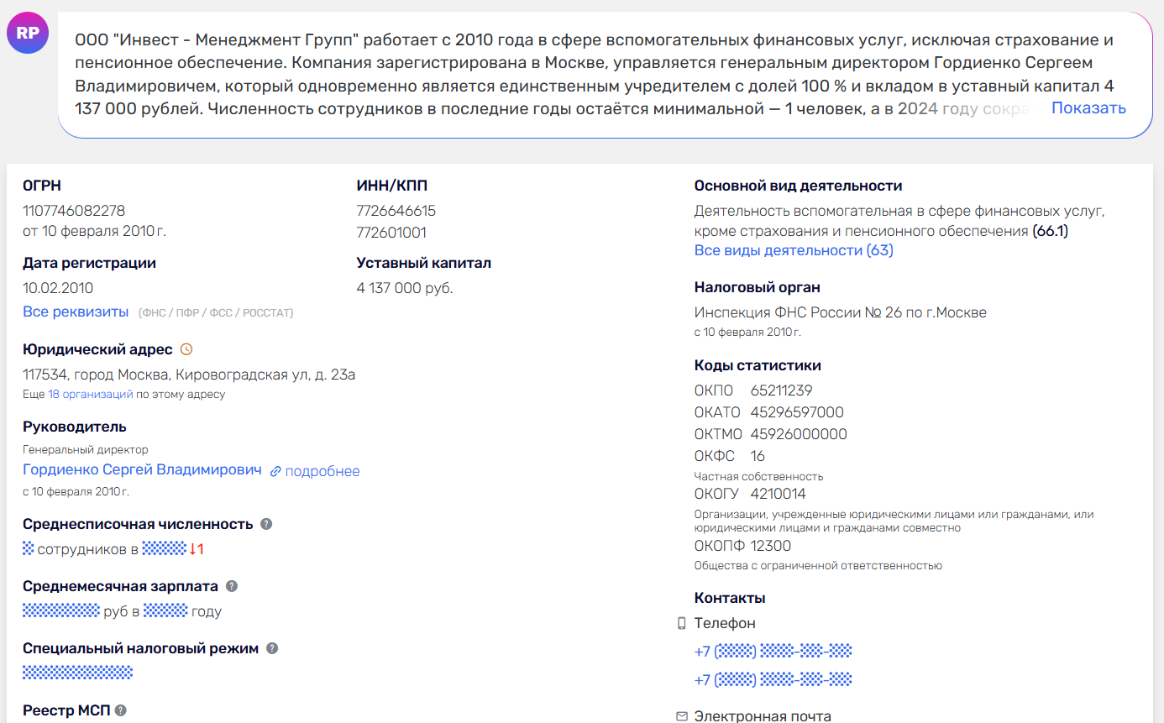Click the clock icon beside Юридический адрес

186,349
